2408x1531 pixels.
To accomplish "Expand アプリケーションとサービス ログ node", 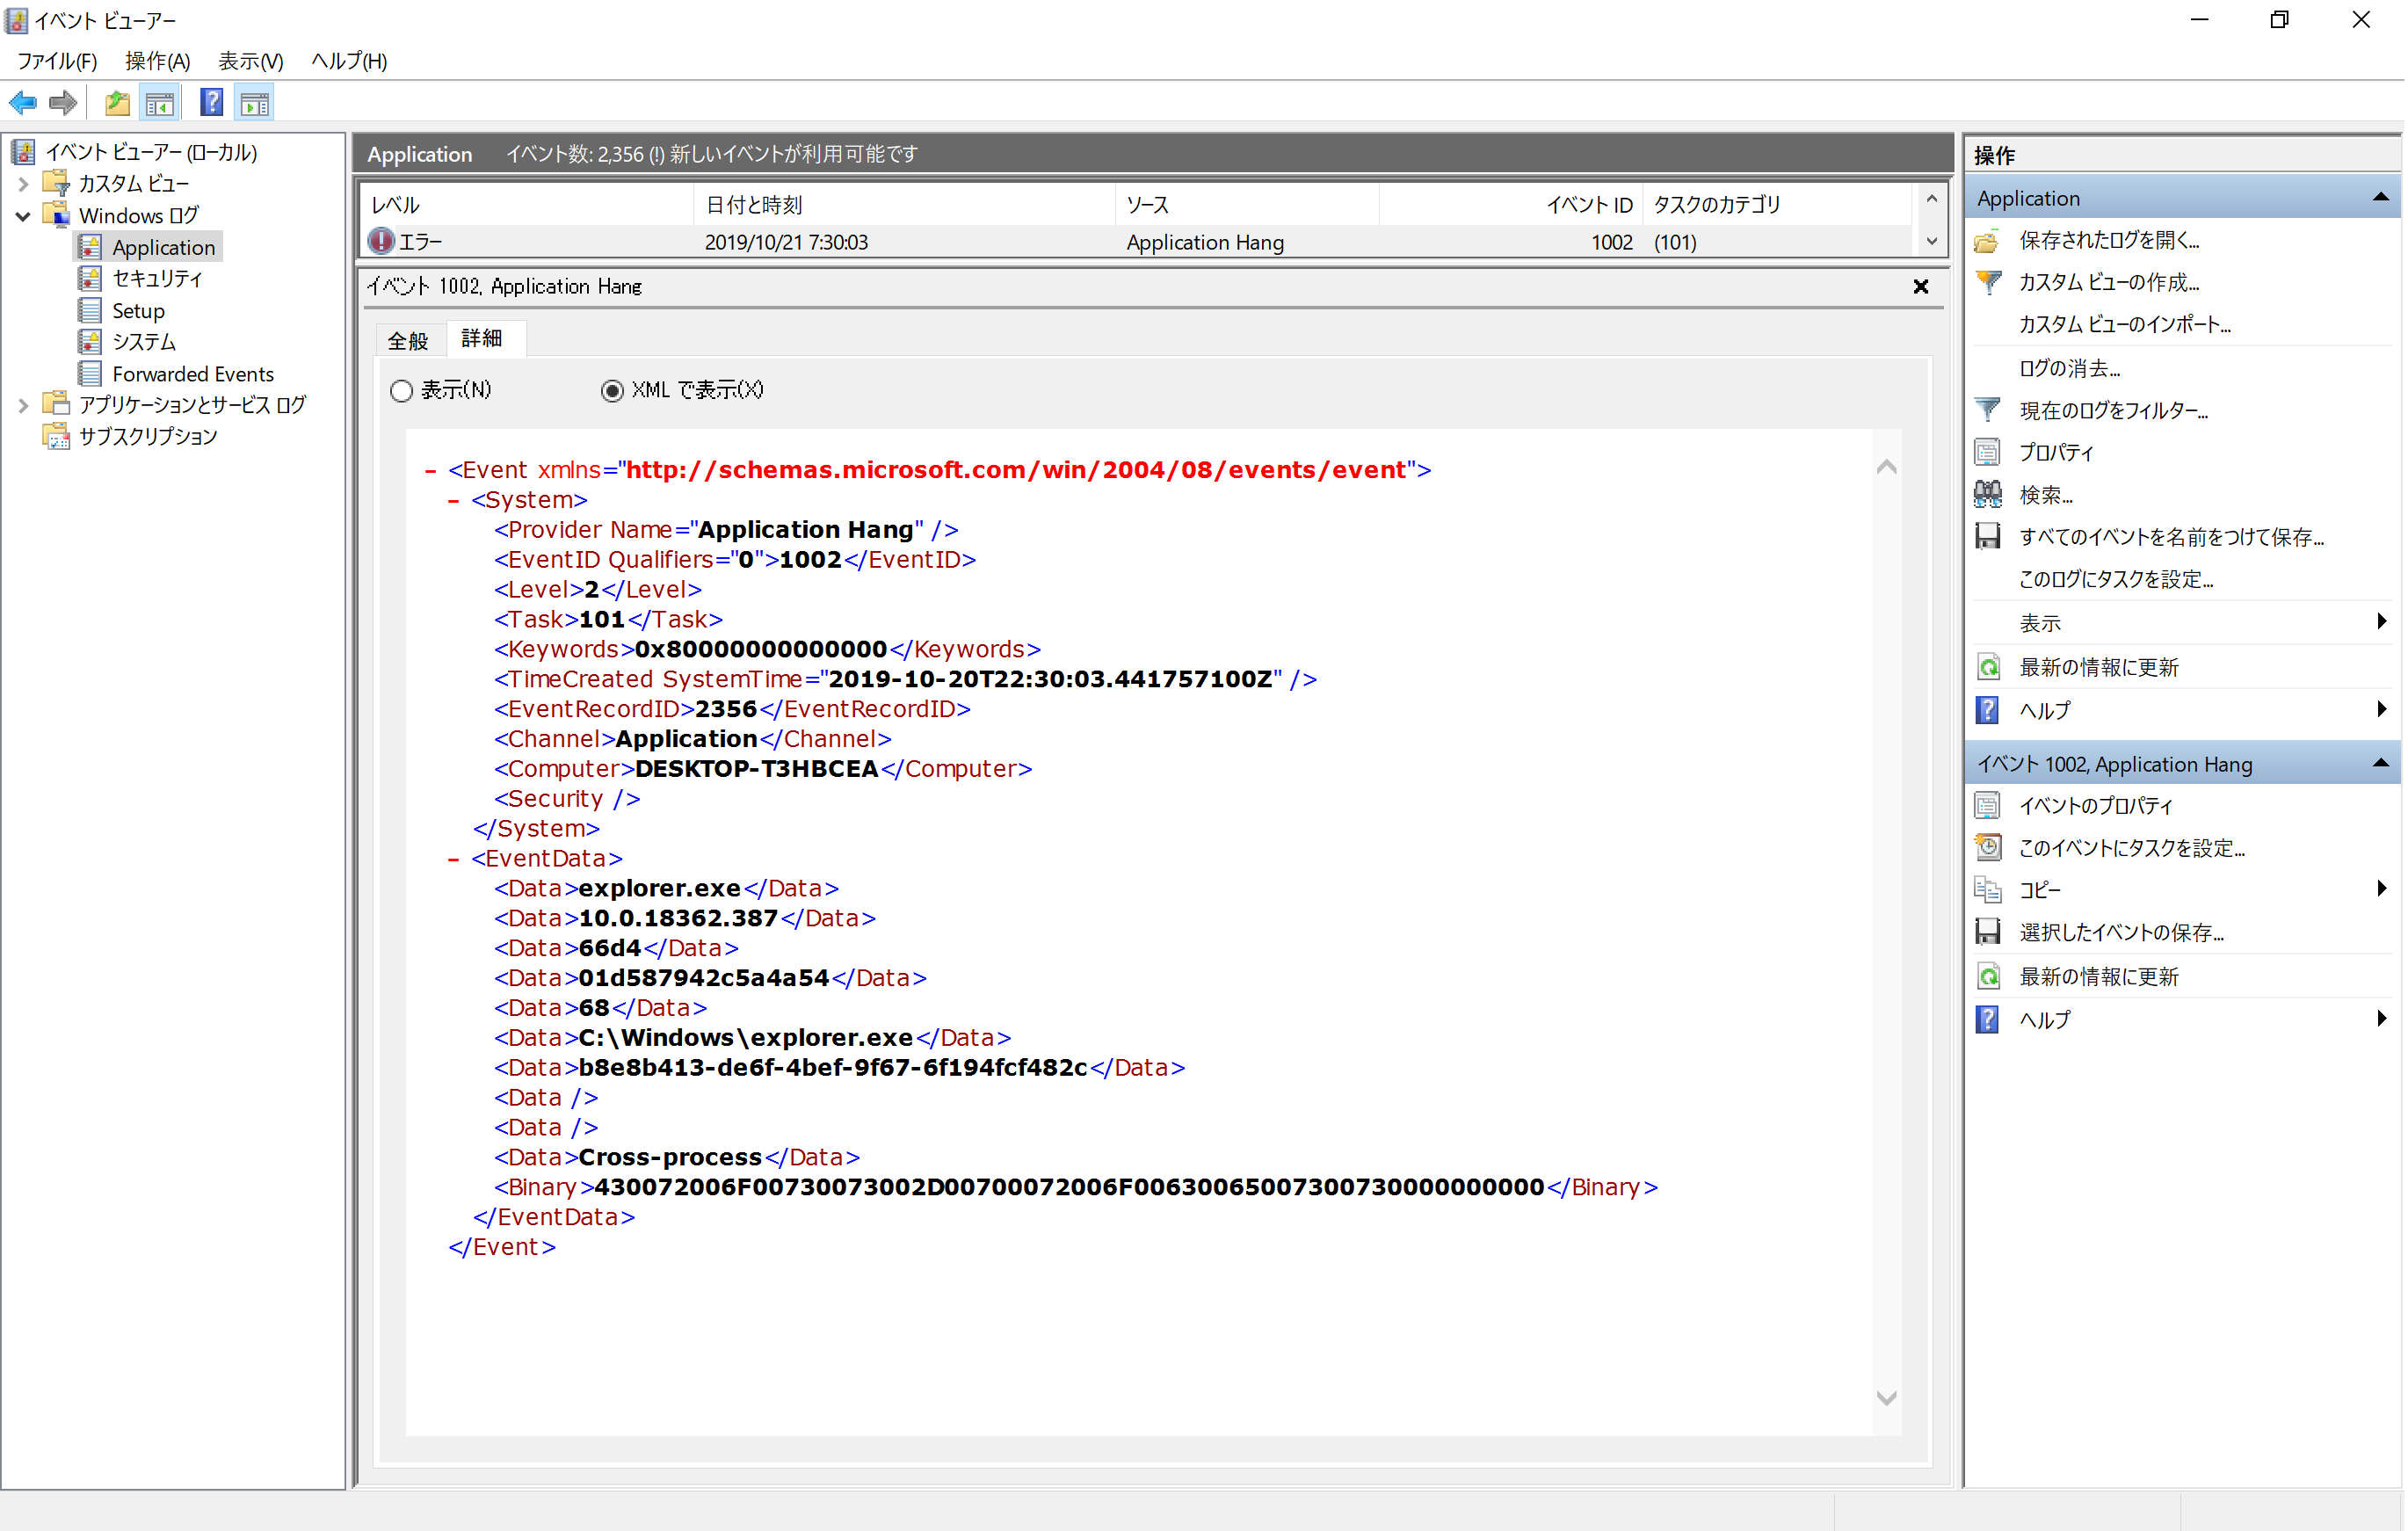I will tap(22, 405).
